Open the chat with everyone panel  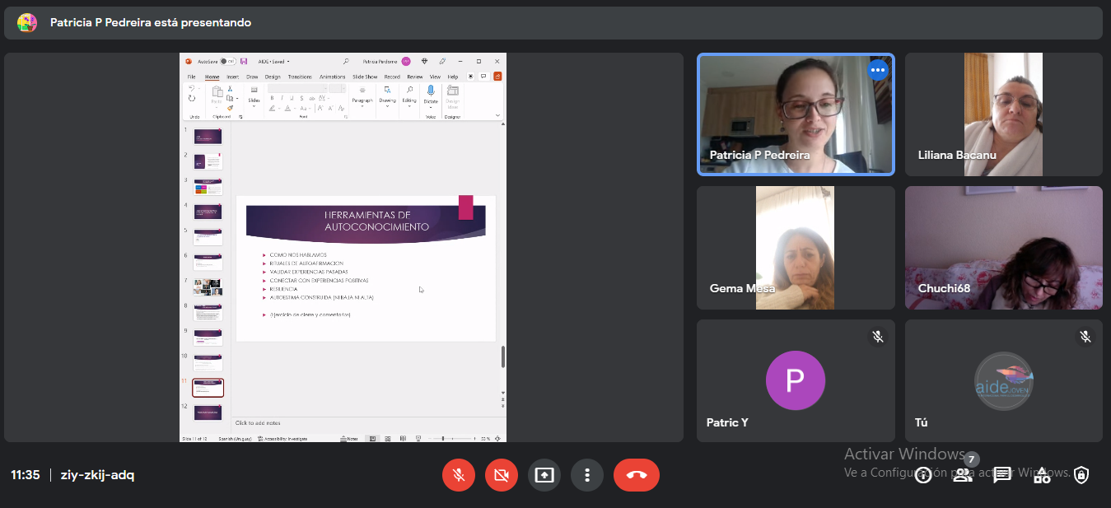[1001, 475]
